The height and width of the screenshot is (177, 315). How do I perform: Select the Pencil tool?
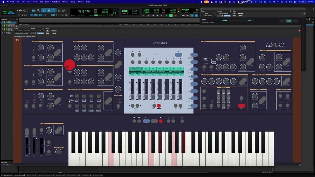(64, 11)
